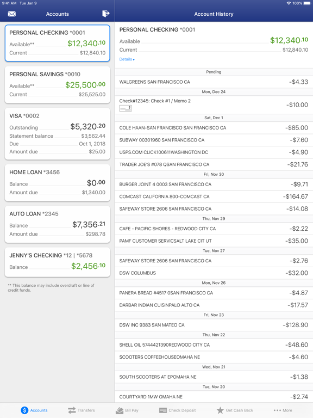
Task: Select the Personal Savings *0010 account
Action: click(58, 85)
